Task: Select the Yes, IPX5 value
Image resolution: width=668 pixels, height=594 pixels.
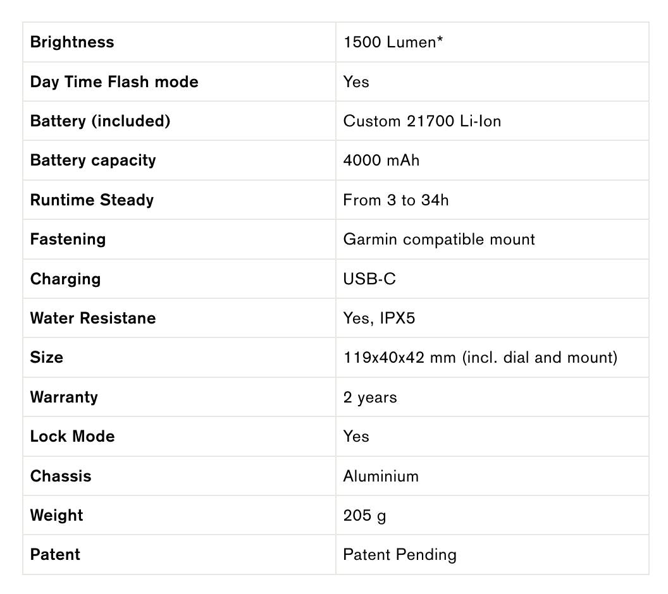Action: click(x=379, y=318)
